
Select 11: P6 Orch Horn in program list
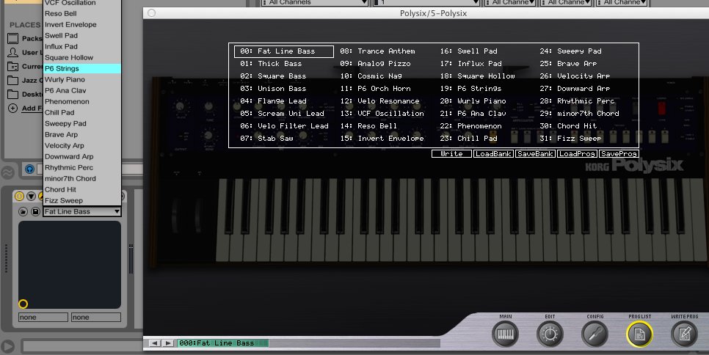pos(375,89)
